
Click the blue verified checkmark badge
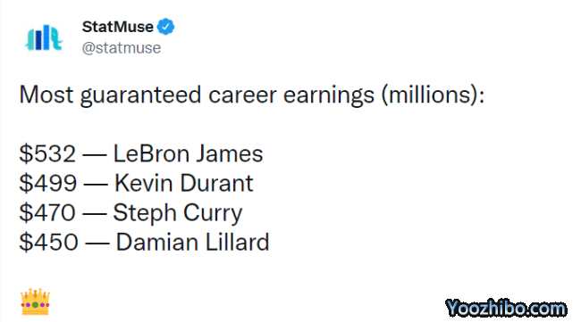[x=165, y=27]
